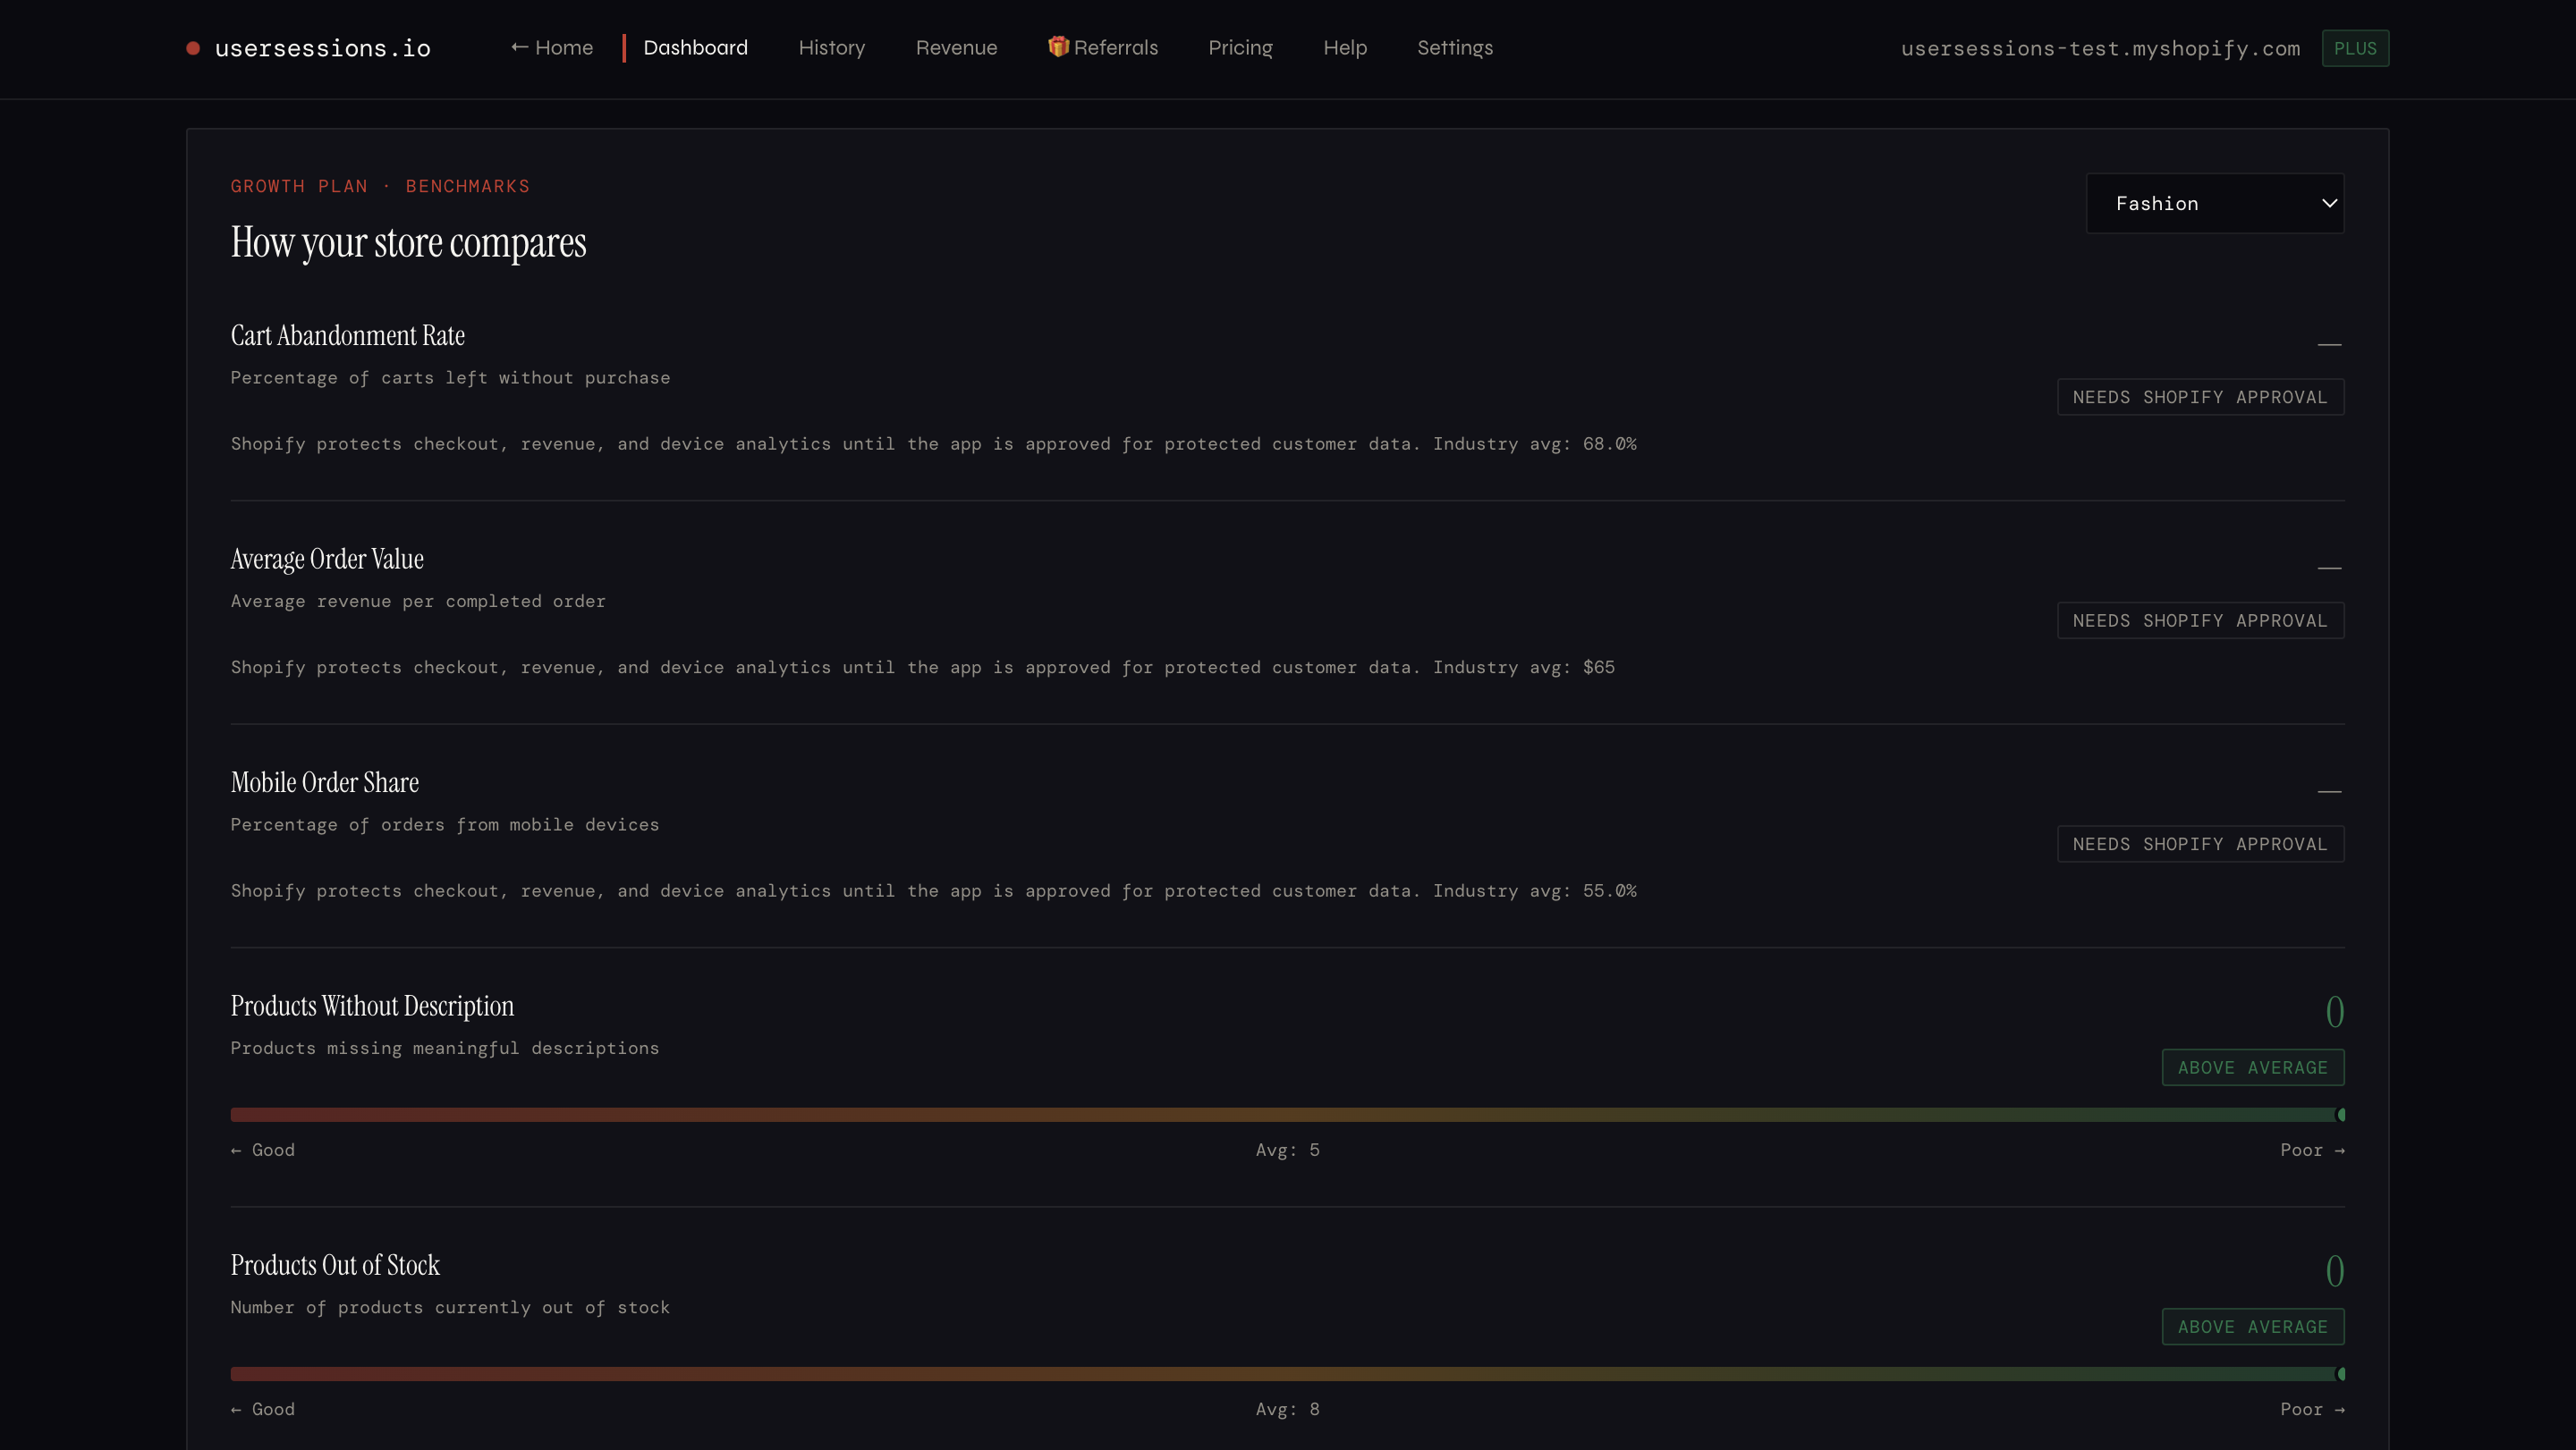Screen dimensions: 2576x1450
Task: Click the 'Average Order Value' title
Action: point(327,560)
